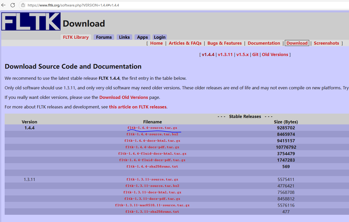Screen dimensions: 349x222
Task: Go to the Home page link
Action: (x=157, y=43)
